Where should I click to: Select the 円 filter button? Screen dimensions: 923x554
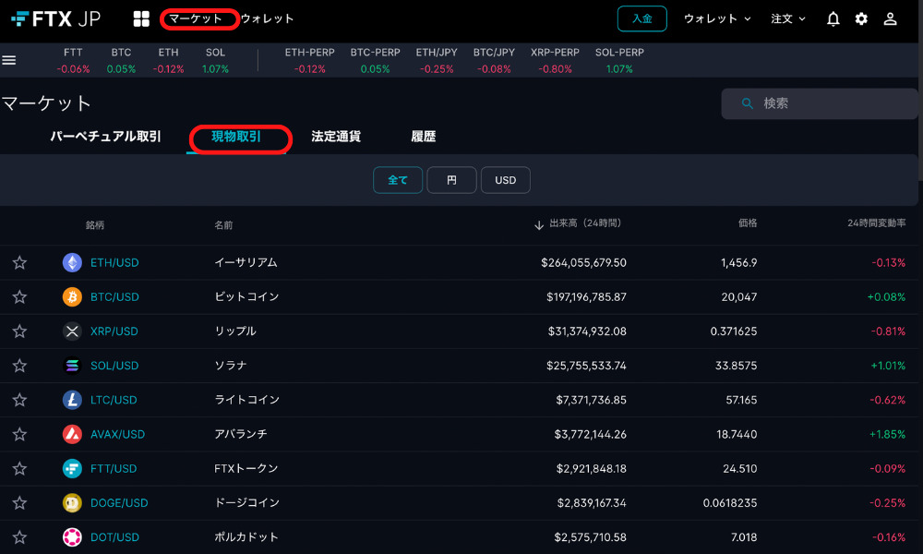451,180
